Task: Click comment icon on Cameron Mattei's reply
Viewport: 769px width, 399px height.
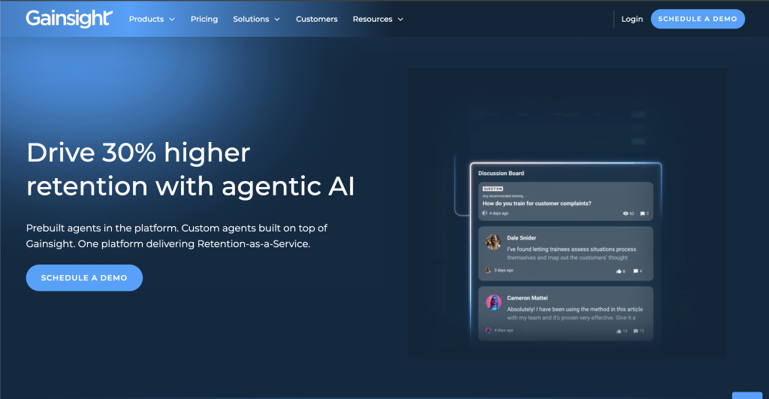Action: tap(635, 331)
